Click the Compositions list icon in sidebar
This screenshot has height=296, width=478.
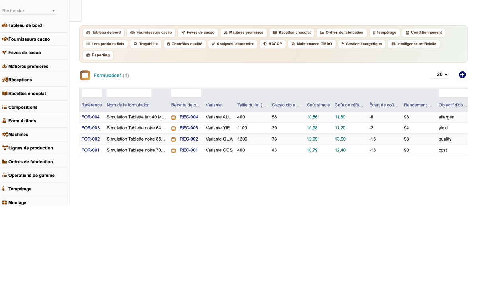(x=5, y=107)
